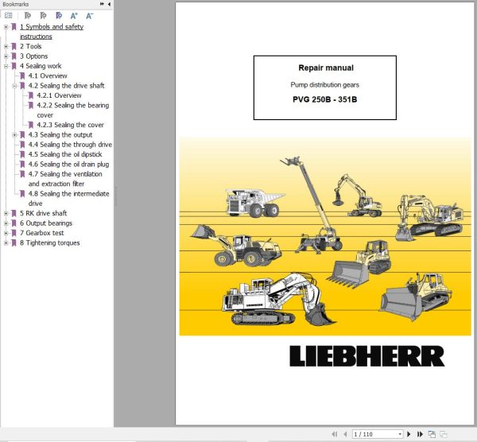Open bookmark 4.2.1 Overview

59,95
